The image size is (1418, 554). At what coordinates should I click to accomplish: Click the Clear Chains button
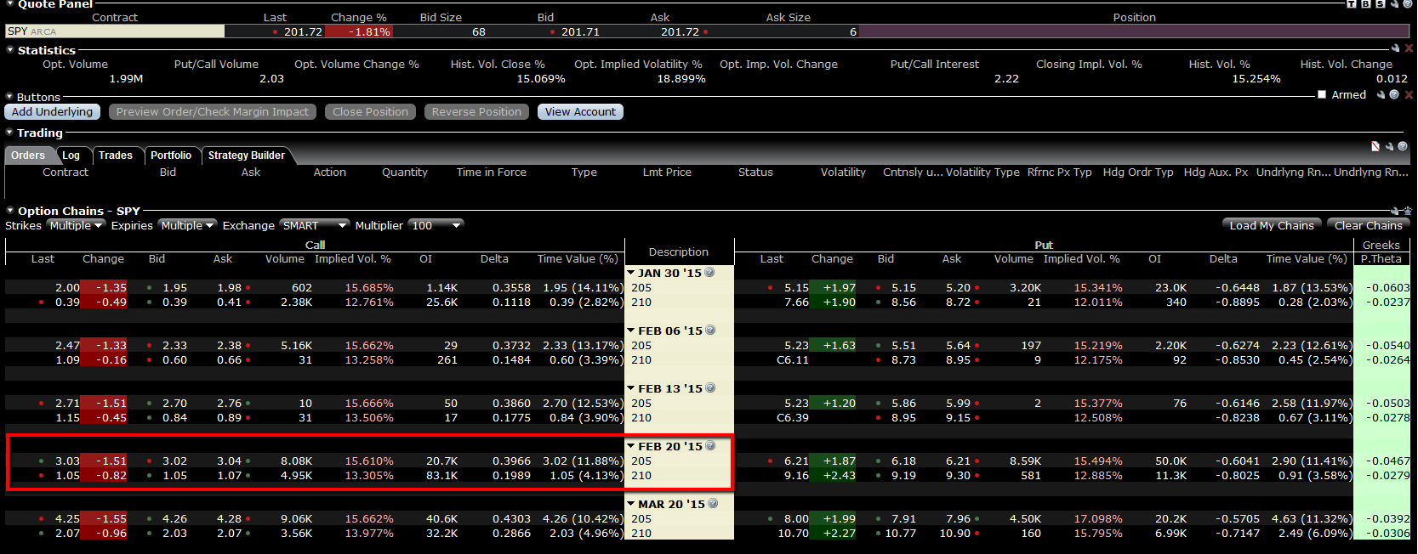(x=1368, y=225)
